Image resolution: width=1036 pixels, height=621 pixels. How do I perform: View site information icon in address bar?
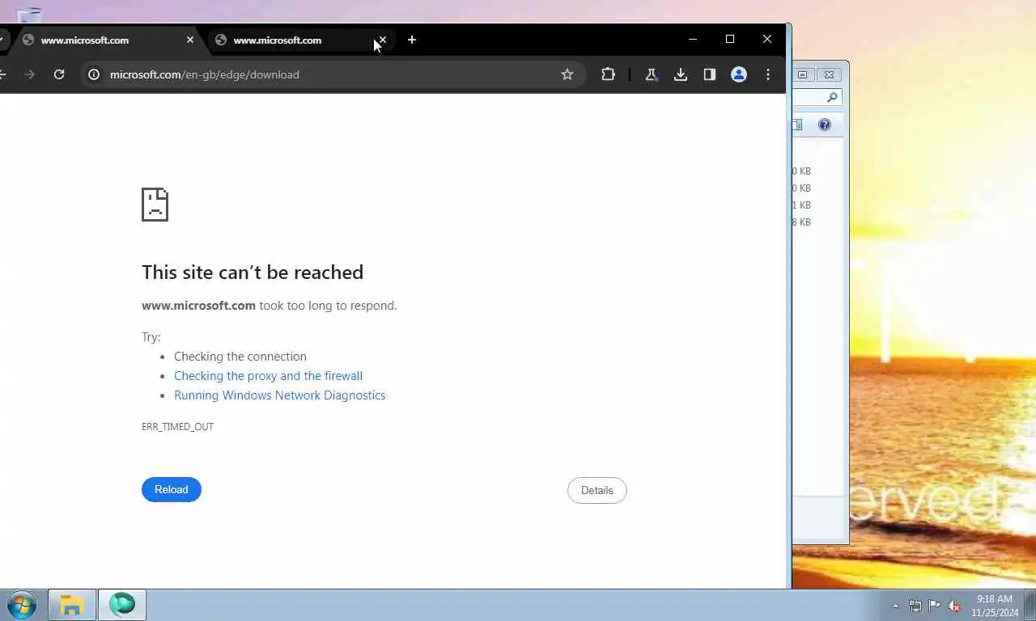point(94,74)
